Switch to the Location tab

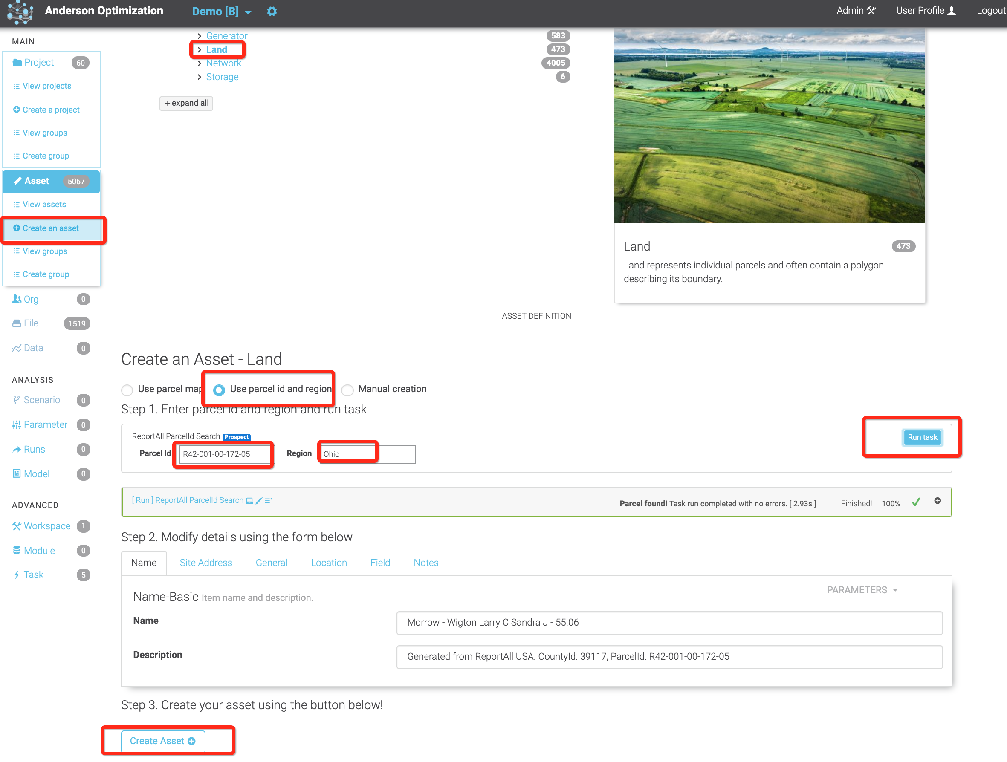click(329, 563)
